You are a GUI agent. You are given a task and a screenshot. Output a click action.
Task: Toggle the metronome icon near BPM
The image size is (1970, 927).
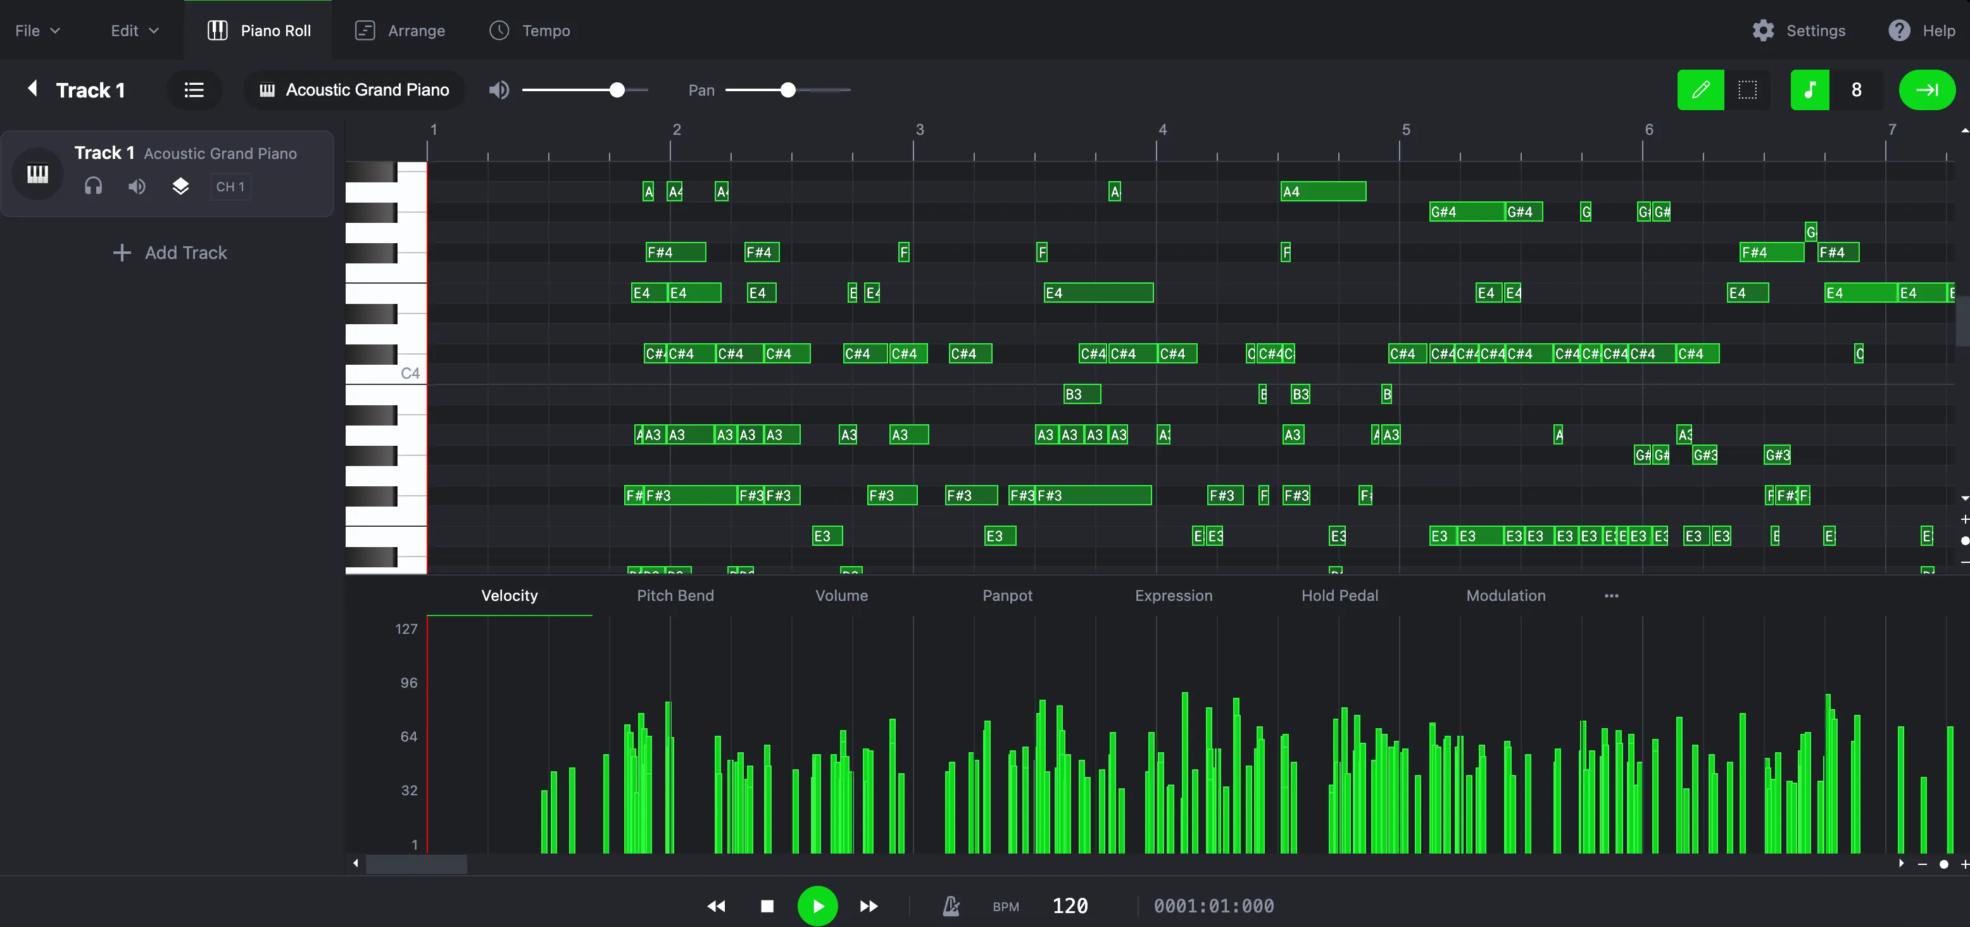(950, 905)
